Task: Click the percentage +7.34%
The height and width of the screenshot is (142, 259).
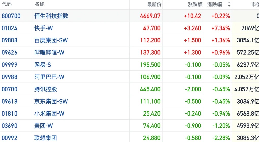Action: 221,28
